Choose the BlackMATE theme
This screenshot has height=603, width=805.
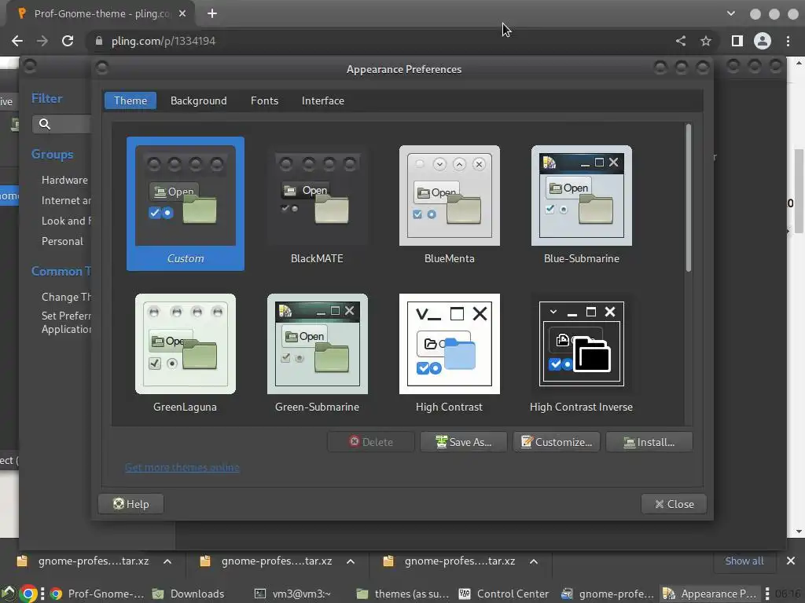point(318,203)
